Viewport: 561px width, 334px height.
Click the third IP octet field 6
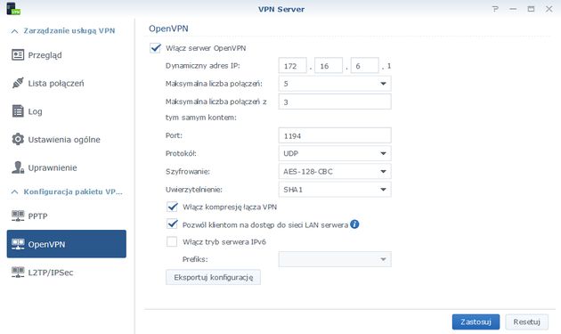[364, 66]
